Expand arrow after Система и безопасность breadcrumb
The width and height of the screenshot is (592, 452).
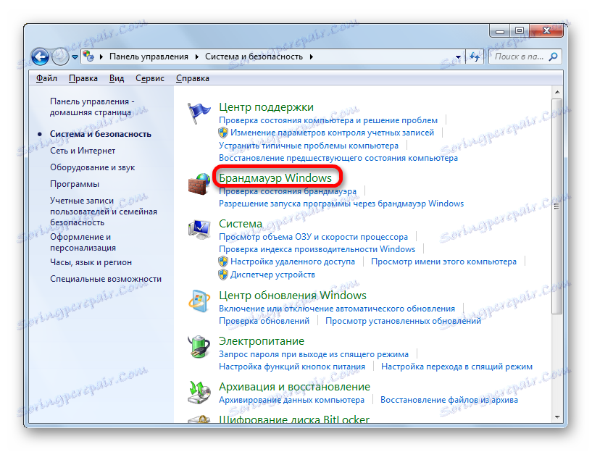pos(311,57)
